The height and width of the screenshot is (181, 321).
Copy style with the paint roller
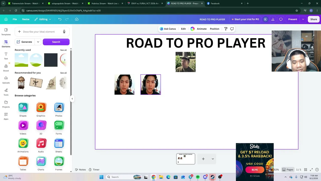pos(226,29)
